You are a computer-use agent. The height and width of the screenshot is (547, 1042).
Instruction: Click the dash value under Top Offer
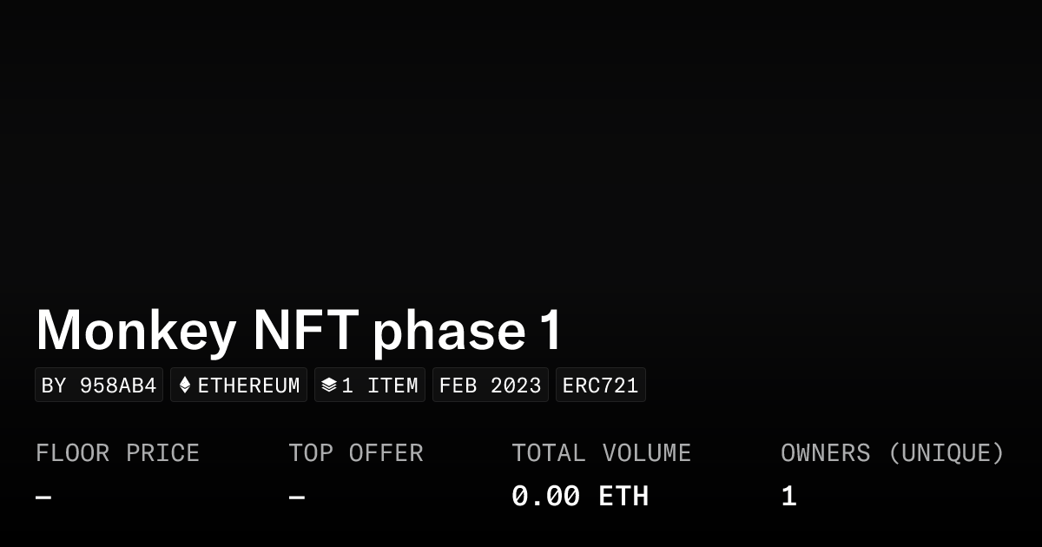pyautogui.click(x=297, y=498)
